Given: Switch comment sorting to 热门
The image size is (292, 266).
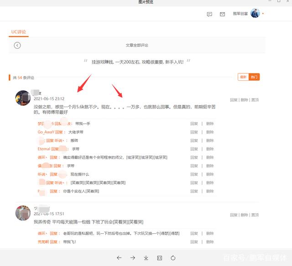Looking at the screenshot, I should [254, 77].
